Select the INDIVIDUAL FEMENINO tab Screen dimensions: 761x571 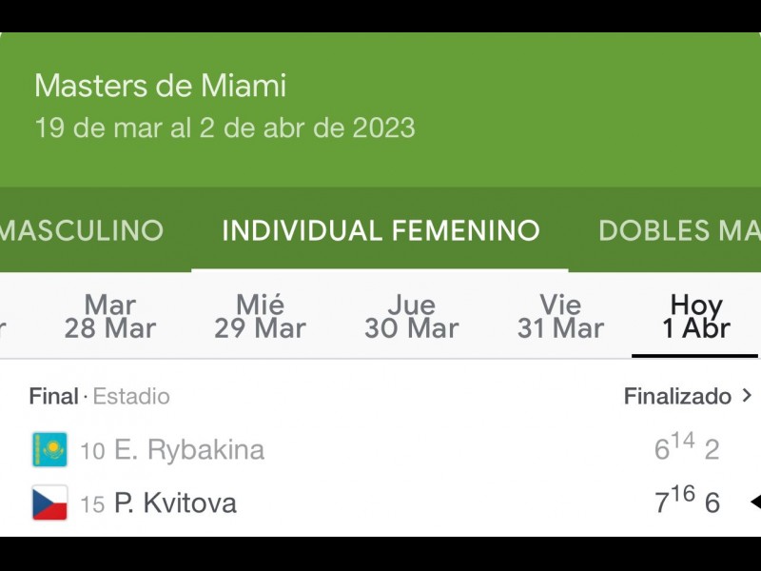point(380,230)
